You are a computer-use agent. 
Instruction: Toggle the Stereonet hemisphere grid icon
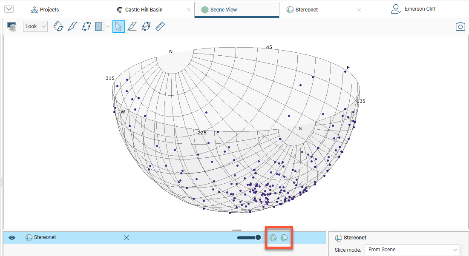point(285,238)
